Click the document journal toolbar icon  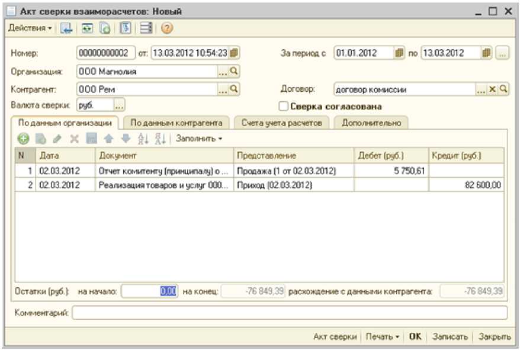tap(125, 28)
